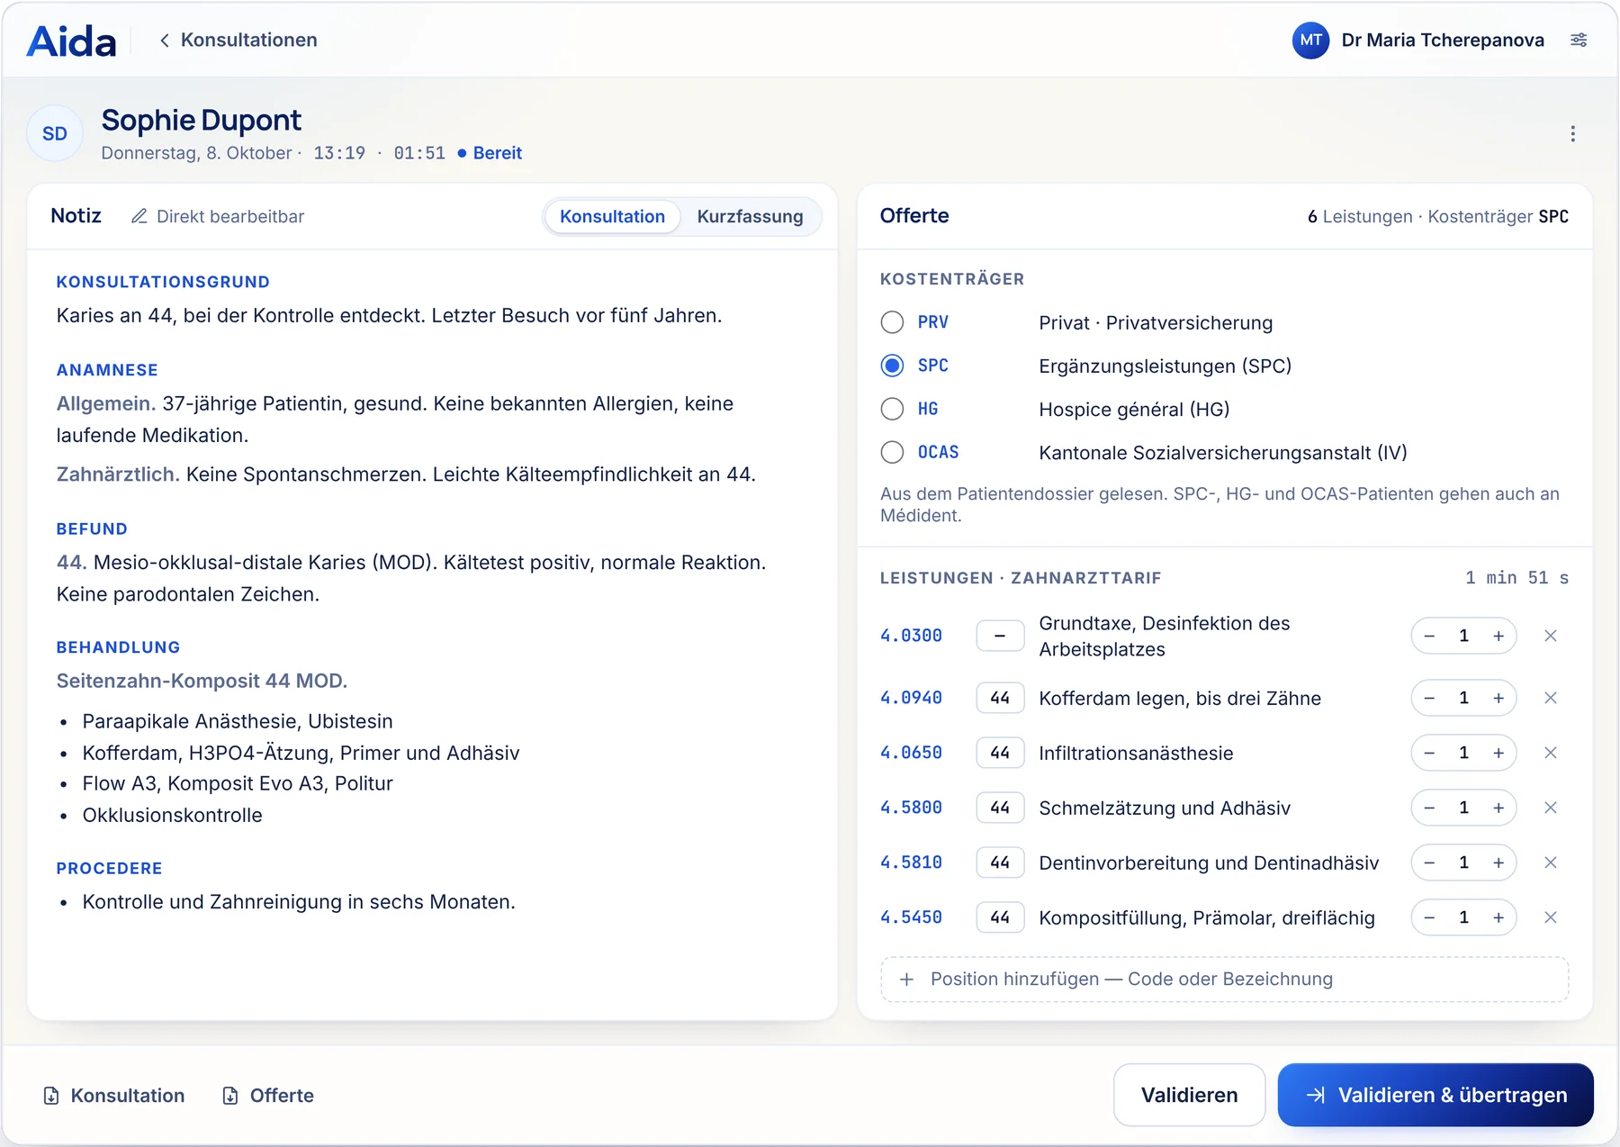Click Validieren & übertragen button
1620x1147 pixels.
click(1435, 1095)
